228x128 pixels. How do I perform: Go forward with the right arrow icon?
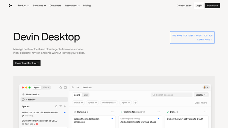(78, 87)
